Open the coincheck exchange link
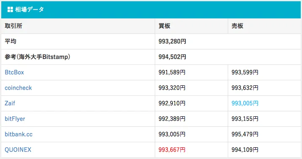This screenshot has width=302, height=159. (x=18, y=88)
